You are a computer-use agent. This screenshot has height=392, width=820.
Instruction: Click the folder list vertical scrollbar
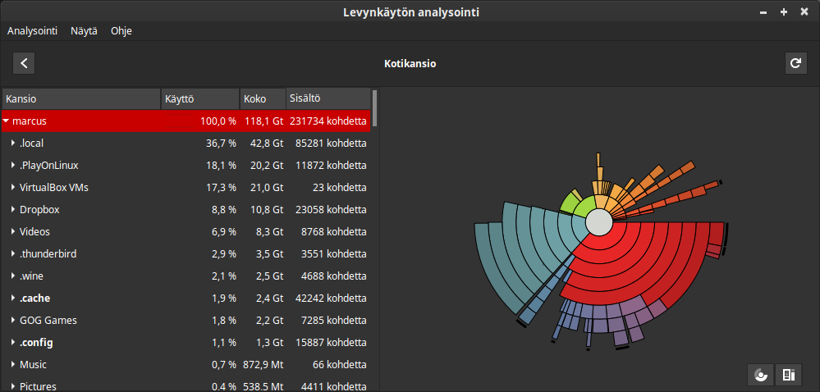[x=375, y=107]
